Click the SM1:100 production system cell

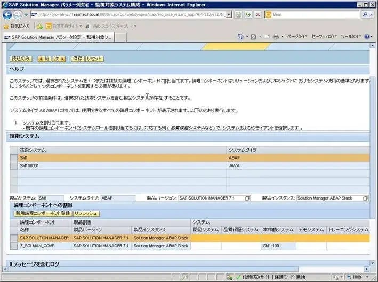278,246
